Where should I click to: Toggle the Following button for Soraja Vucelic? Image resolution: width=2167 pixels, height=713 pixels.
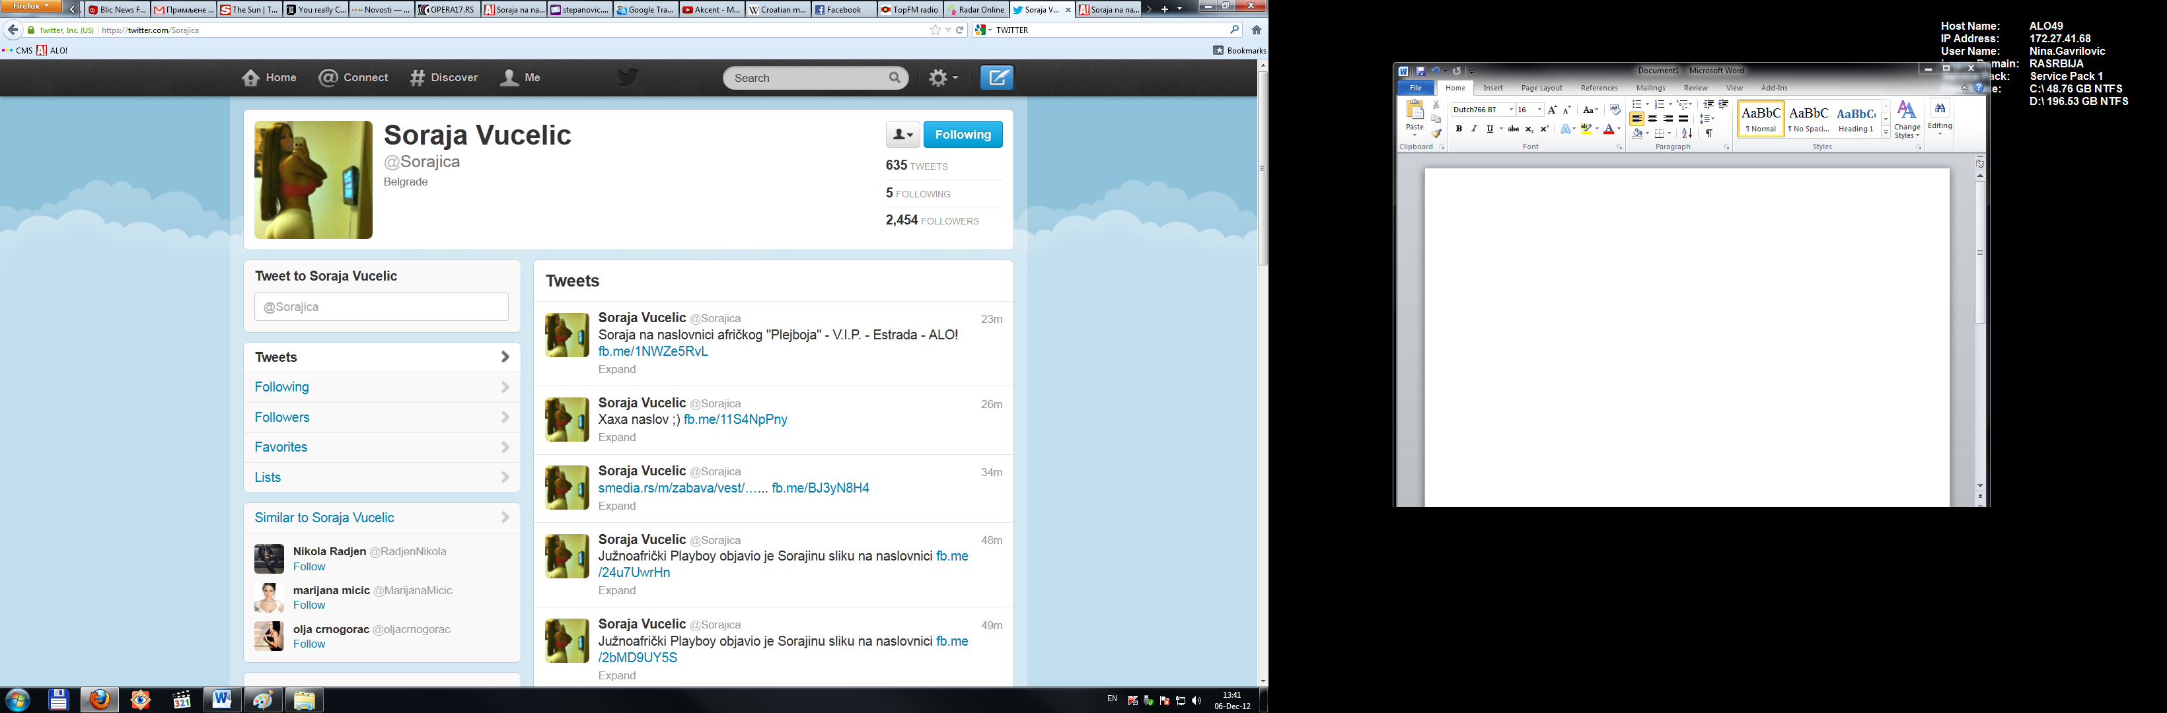click(x=963, y=135)
